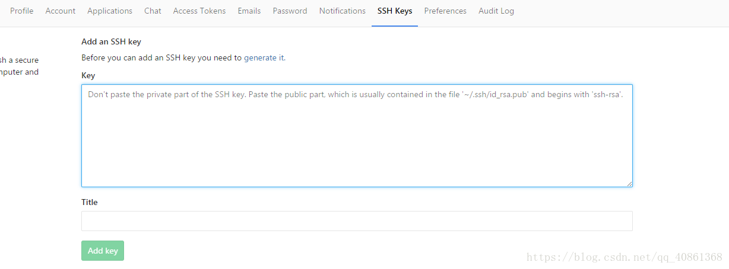
Task: Follow the 'generate it' link
Action: (x=264, y=57)
